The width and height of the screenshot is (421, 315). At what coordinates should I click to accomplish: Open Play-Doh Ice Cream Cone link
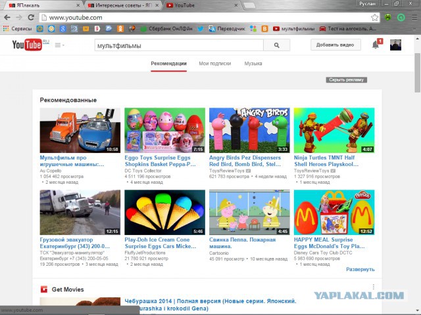161,243
